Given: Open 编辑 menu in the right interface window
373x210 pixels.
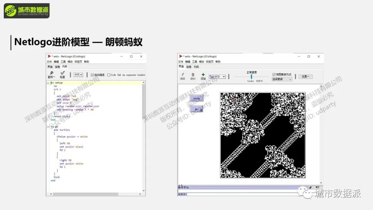Looking at the screenshot, I should click(188, 61).
